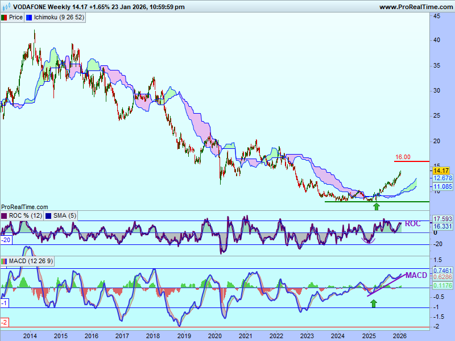Click the red 16.00 resistance level label
The width and height of the screenshot is (455, 341).
403,157
